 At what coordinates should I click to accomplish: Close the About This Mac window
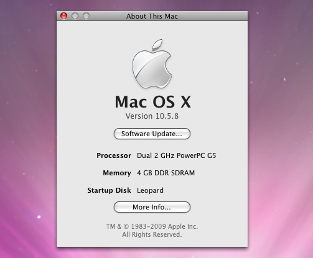click(63, 16)
